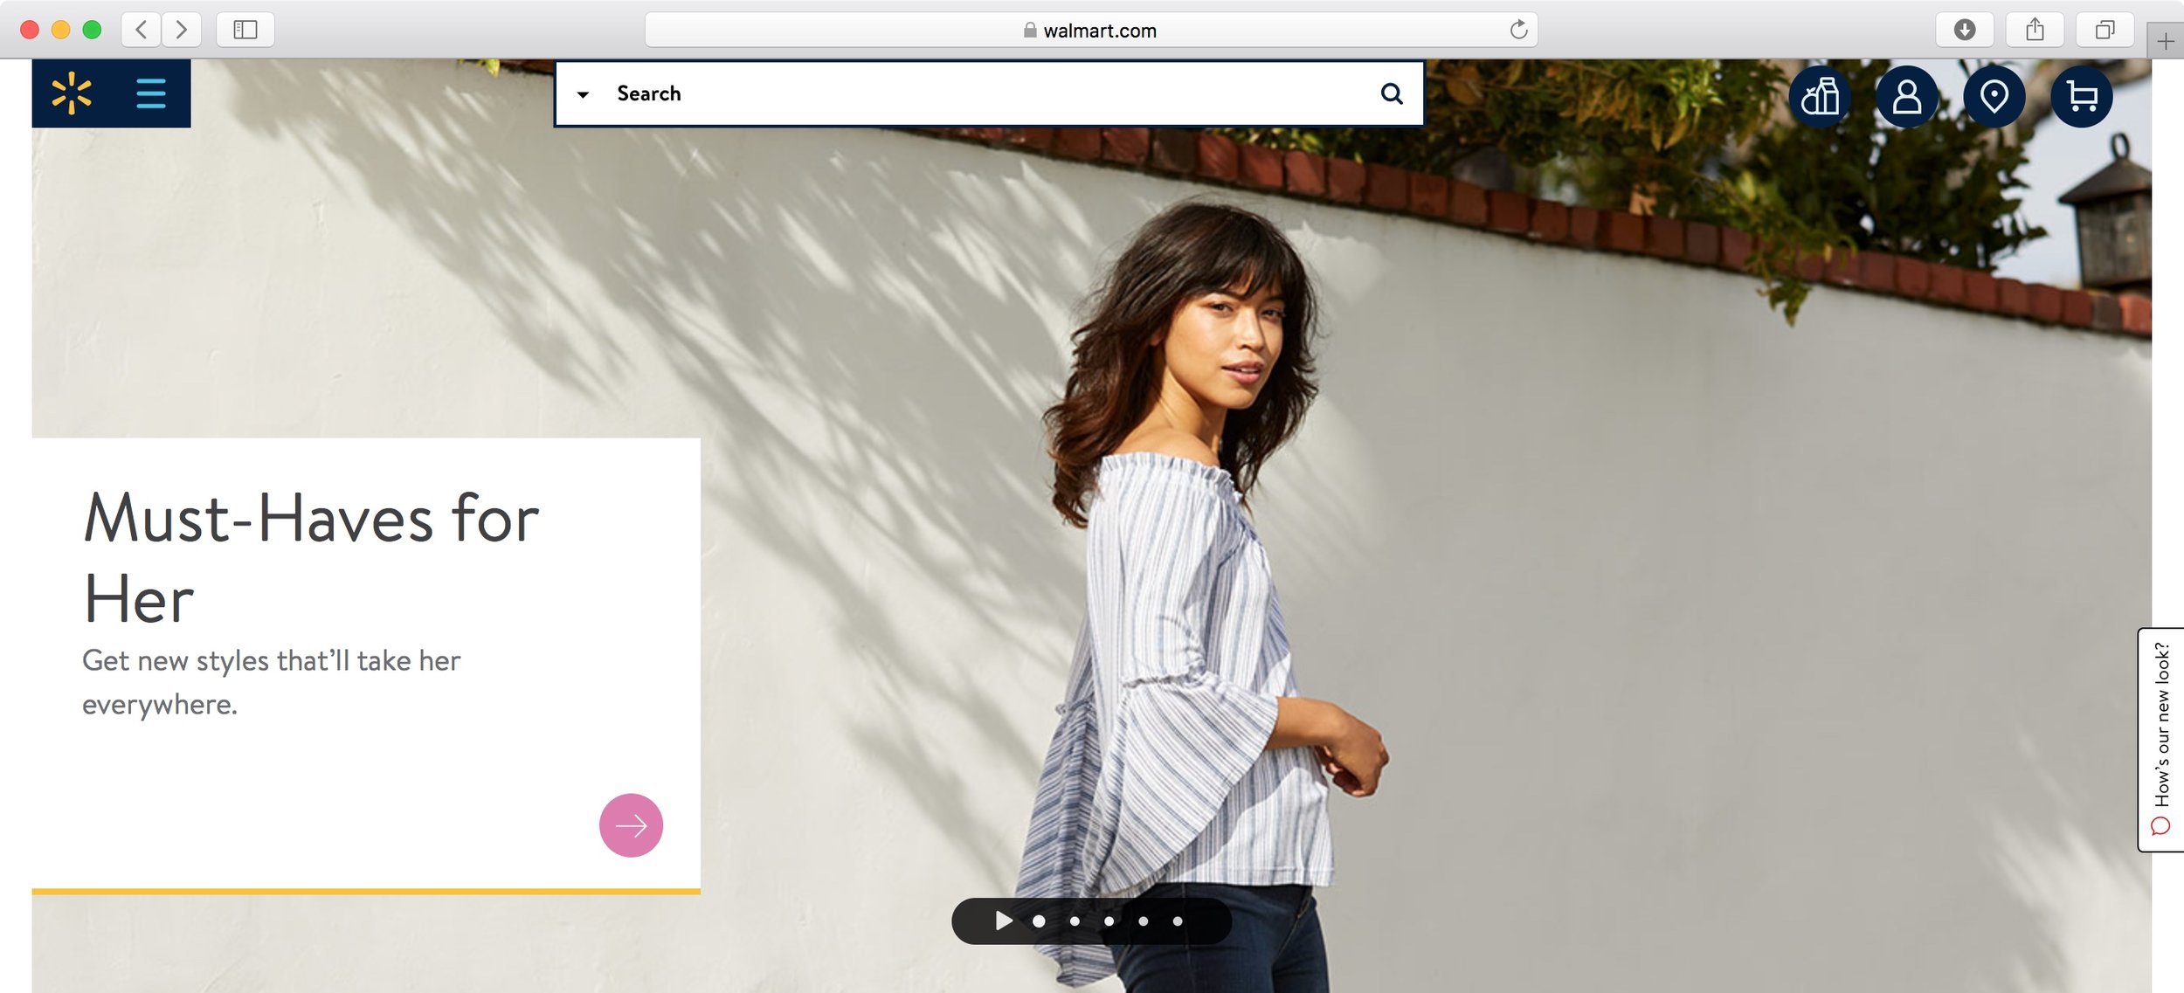This screenshot has width=2184, height=993.
Task: Select the second carousel dot
Action: coord(1075,921)
